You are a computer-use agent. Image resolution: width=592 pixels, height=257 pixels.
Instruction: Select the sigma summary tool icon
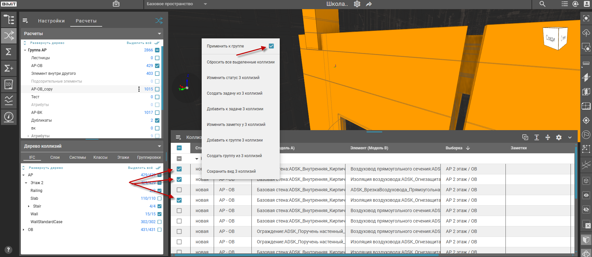pyautogui.click(x=9, y=52)
